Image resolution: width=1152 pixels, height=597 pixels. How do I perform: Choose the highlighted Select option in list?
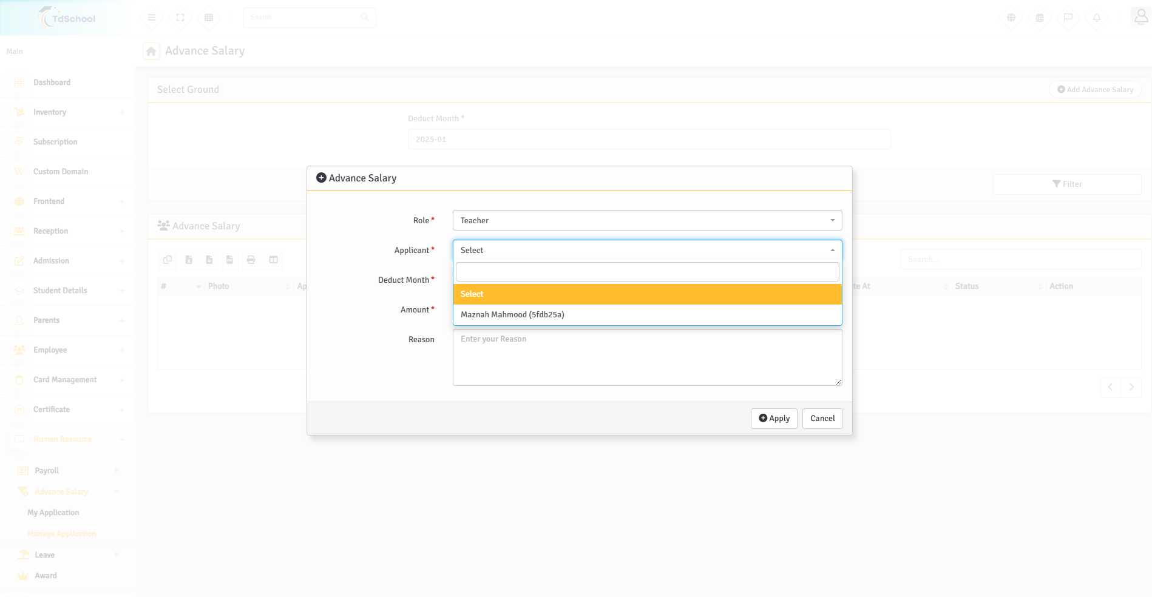coord(472,294)
